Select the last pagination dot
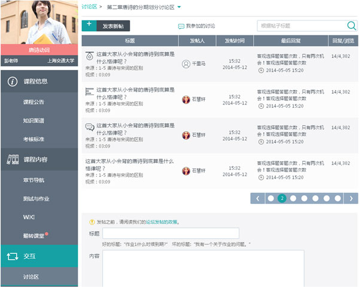Image resolution: width=359 pixels, height=288 pixels. (337, 198)
